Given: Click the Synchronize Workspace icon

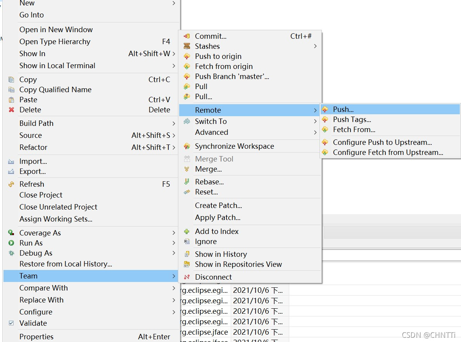Looking at the screenshot, I should (x=187, y=146).
